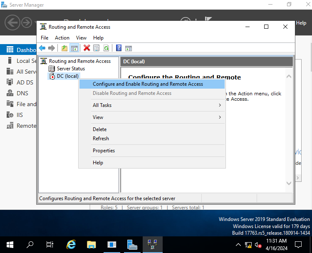Click the taskbar clock showing 11:31 AM

point(276,244)
